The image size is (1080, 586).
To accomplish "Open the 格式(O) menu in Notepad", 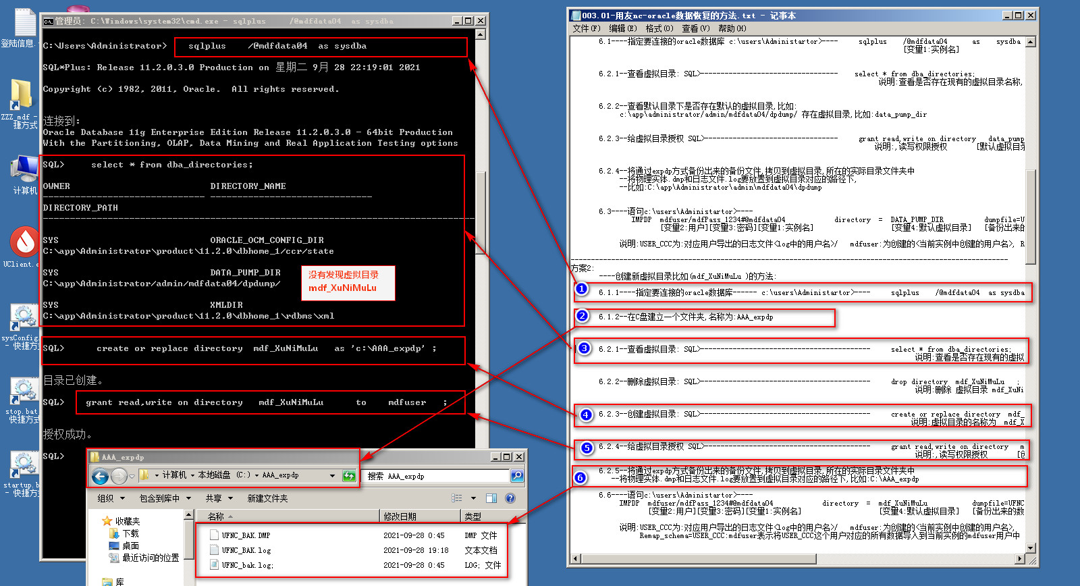I will 659,28.
